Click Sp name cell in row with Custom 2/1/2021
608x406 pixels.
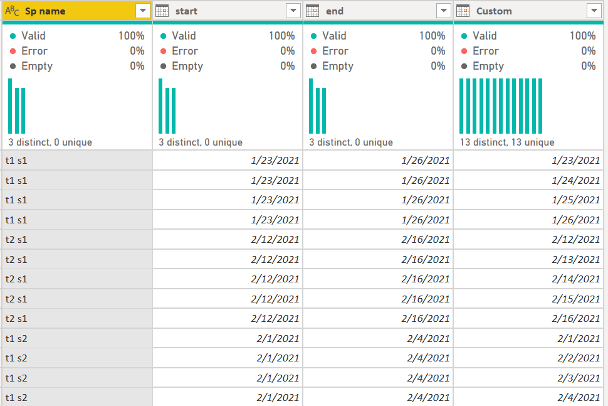77,339
